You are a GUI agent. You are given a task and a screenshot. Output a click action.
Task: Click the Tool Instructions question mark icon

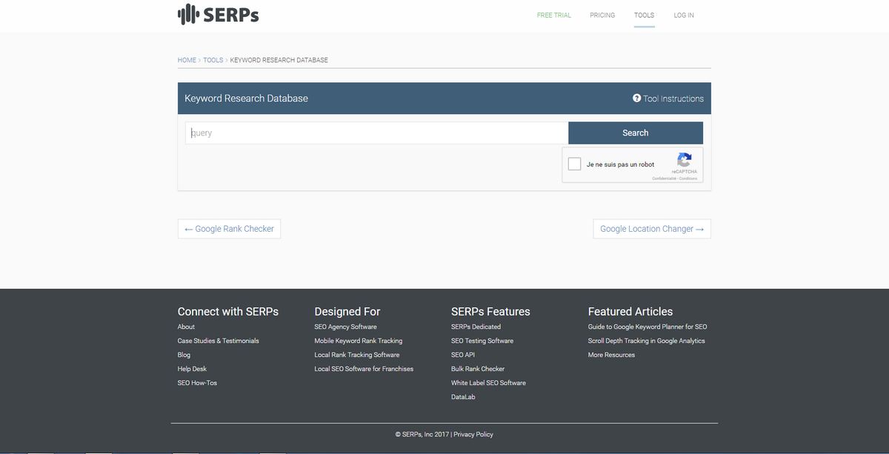(x=636, y=98)
